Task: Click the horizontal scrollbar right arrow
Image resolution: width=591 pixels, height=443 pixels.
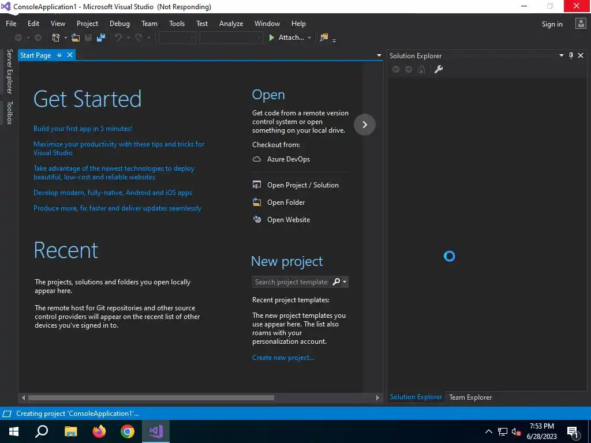Action: (x=377, y=397)
